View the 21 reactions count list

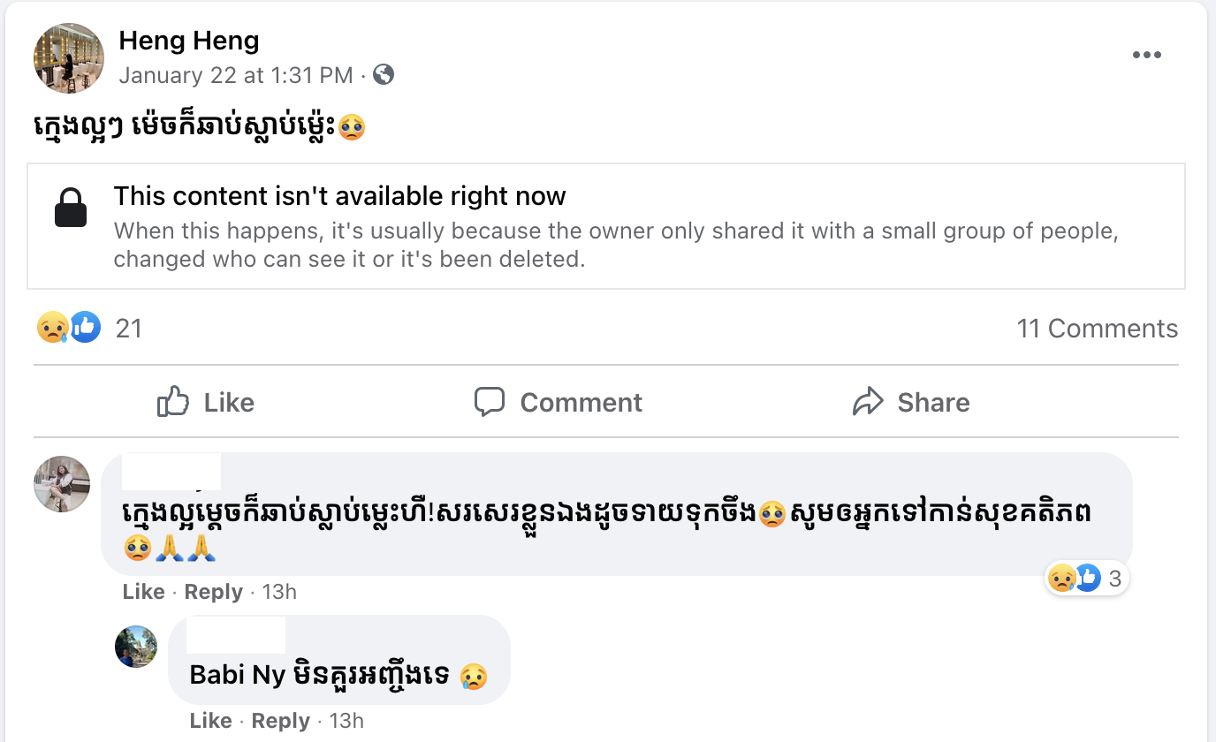point(129,329)
